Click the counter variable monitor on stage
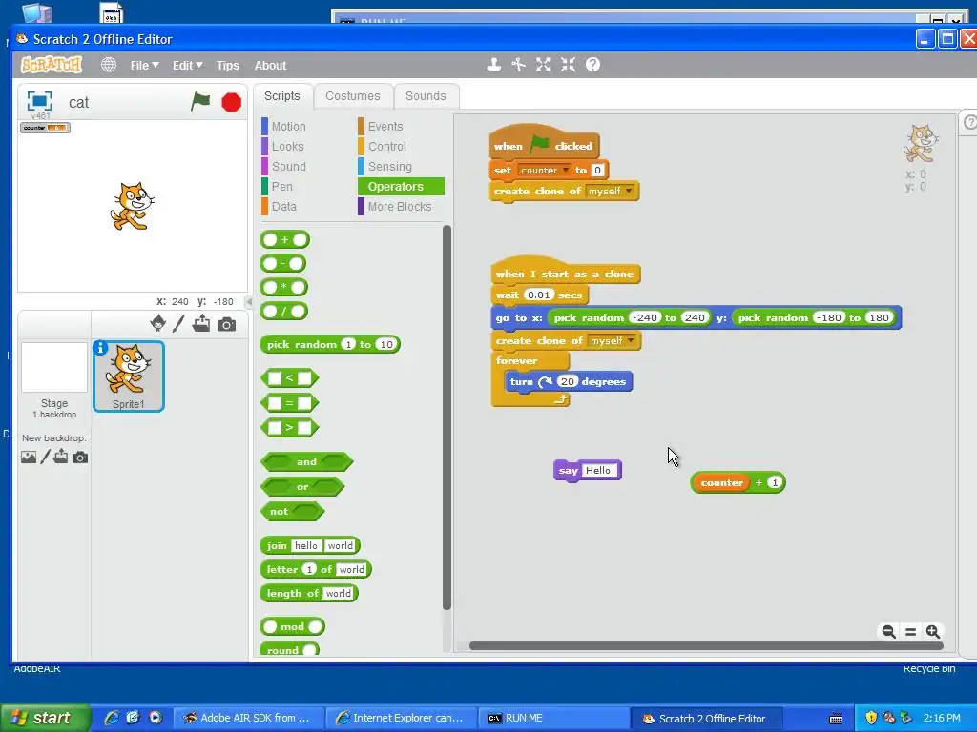 45,128
